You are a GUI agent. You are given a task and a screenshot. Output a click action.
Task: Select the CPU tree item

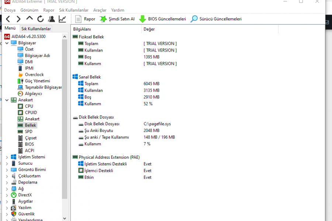coord(29,106)
